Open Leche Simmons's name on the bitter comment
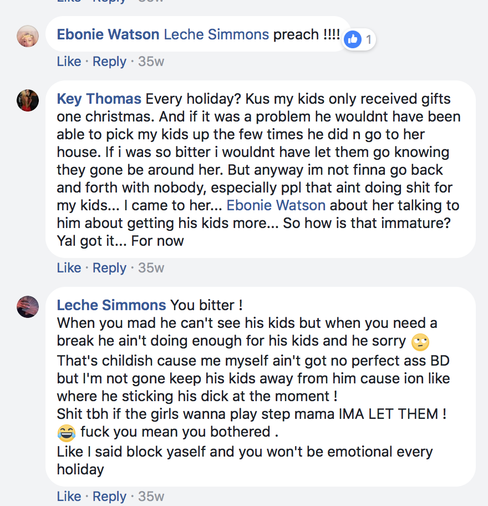 111,305
